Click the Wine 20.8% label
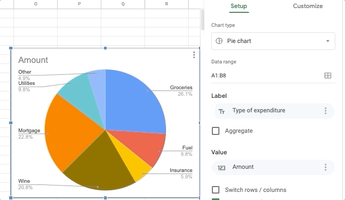Viewport: 345px width, 200px height. click(x=25, y=184)
